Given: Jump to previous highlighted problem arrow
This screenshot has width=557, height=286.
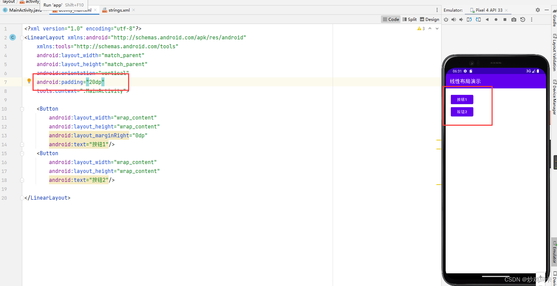Looking at the screenshot, I should pos(430,29).
